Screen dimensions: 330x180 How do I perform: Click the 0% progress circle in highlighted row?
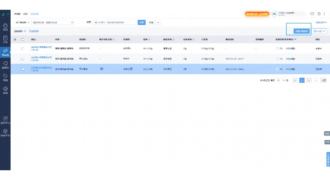(x=277, y=69)
